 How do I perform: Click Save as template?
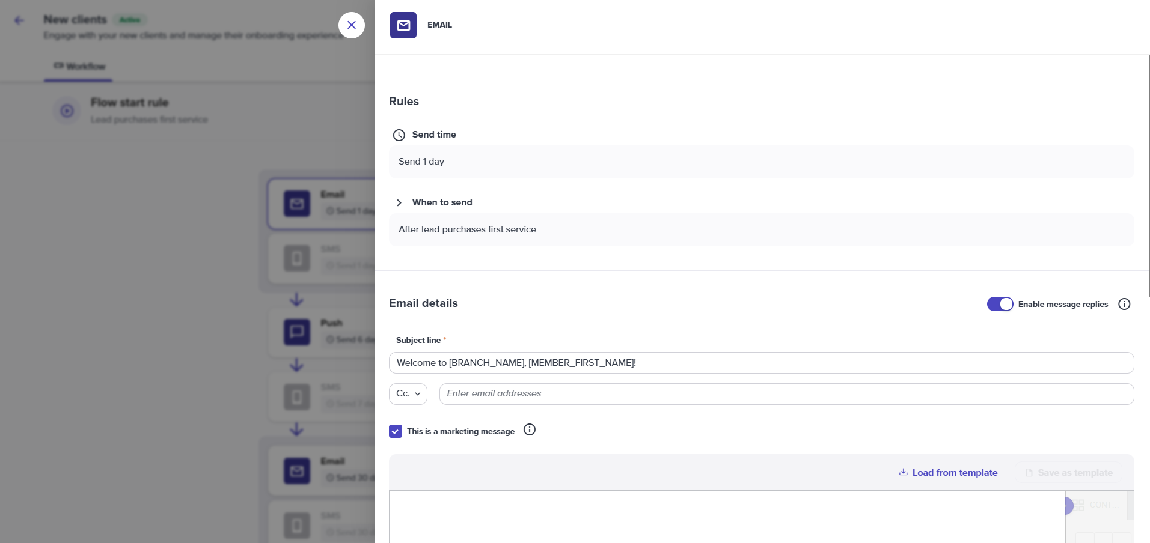click(x=1068, y=473)
